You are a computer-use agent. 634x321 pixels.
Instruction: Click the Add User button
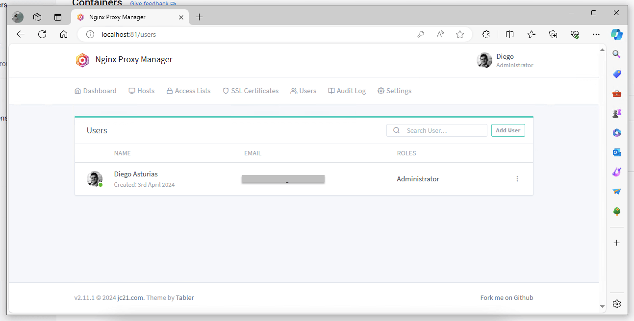pos(508,130)
